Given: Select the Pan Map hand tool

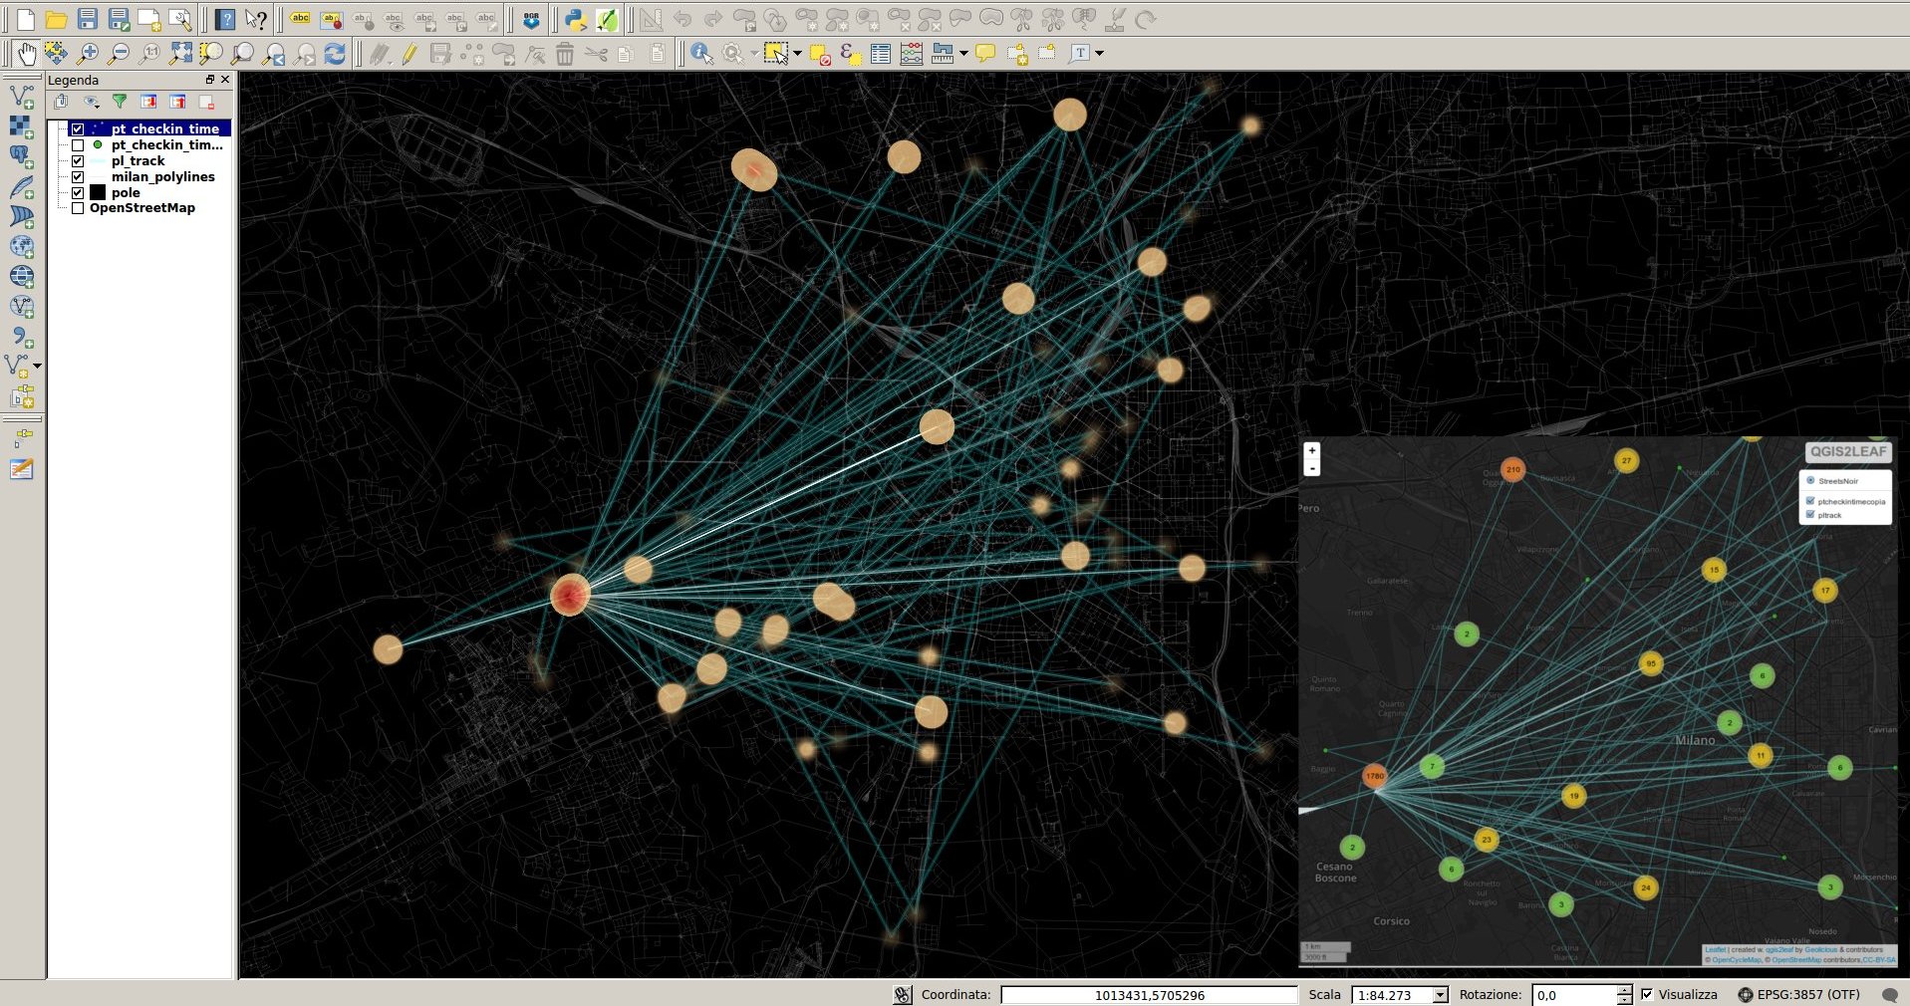Looking at the screenshot, I should click(x=26, y=53).
